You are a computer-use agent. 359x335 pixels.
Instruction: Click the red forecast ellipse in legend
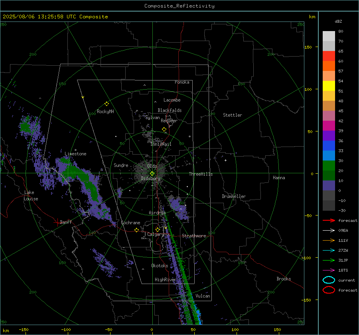[x=329, y=290]
